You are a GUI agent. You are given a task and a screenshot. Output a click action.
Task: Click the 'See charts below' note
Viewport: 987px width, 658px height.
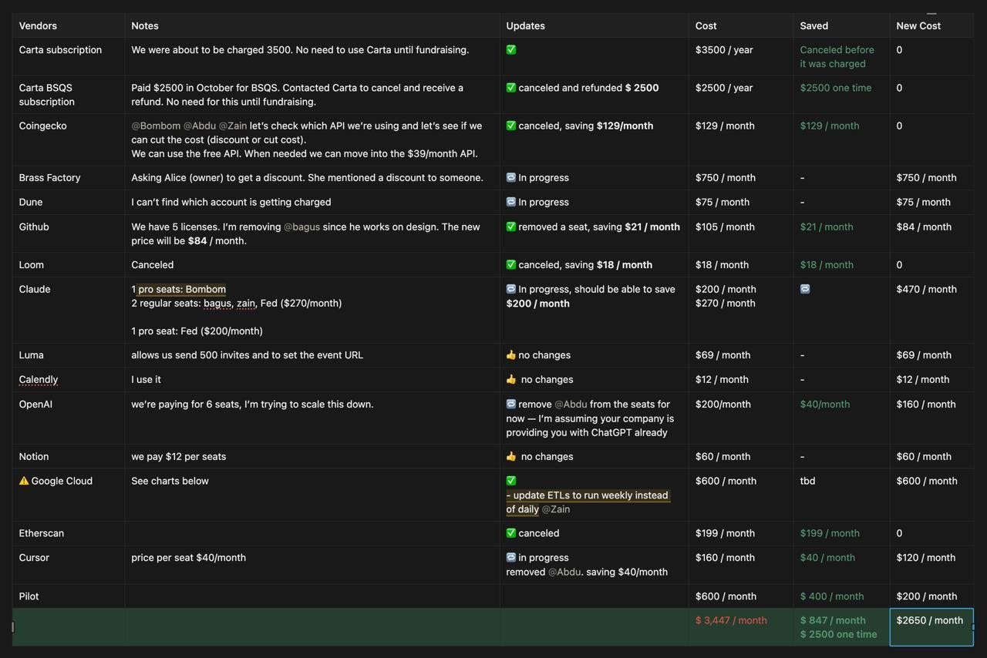[x=170, y=481]
